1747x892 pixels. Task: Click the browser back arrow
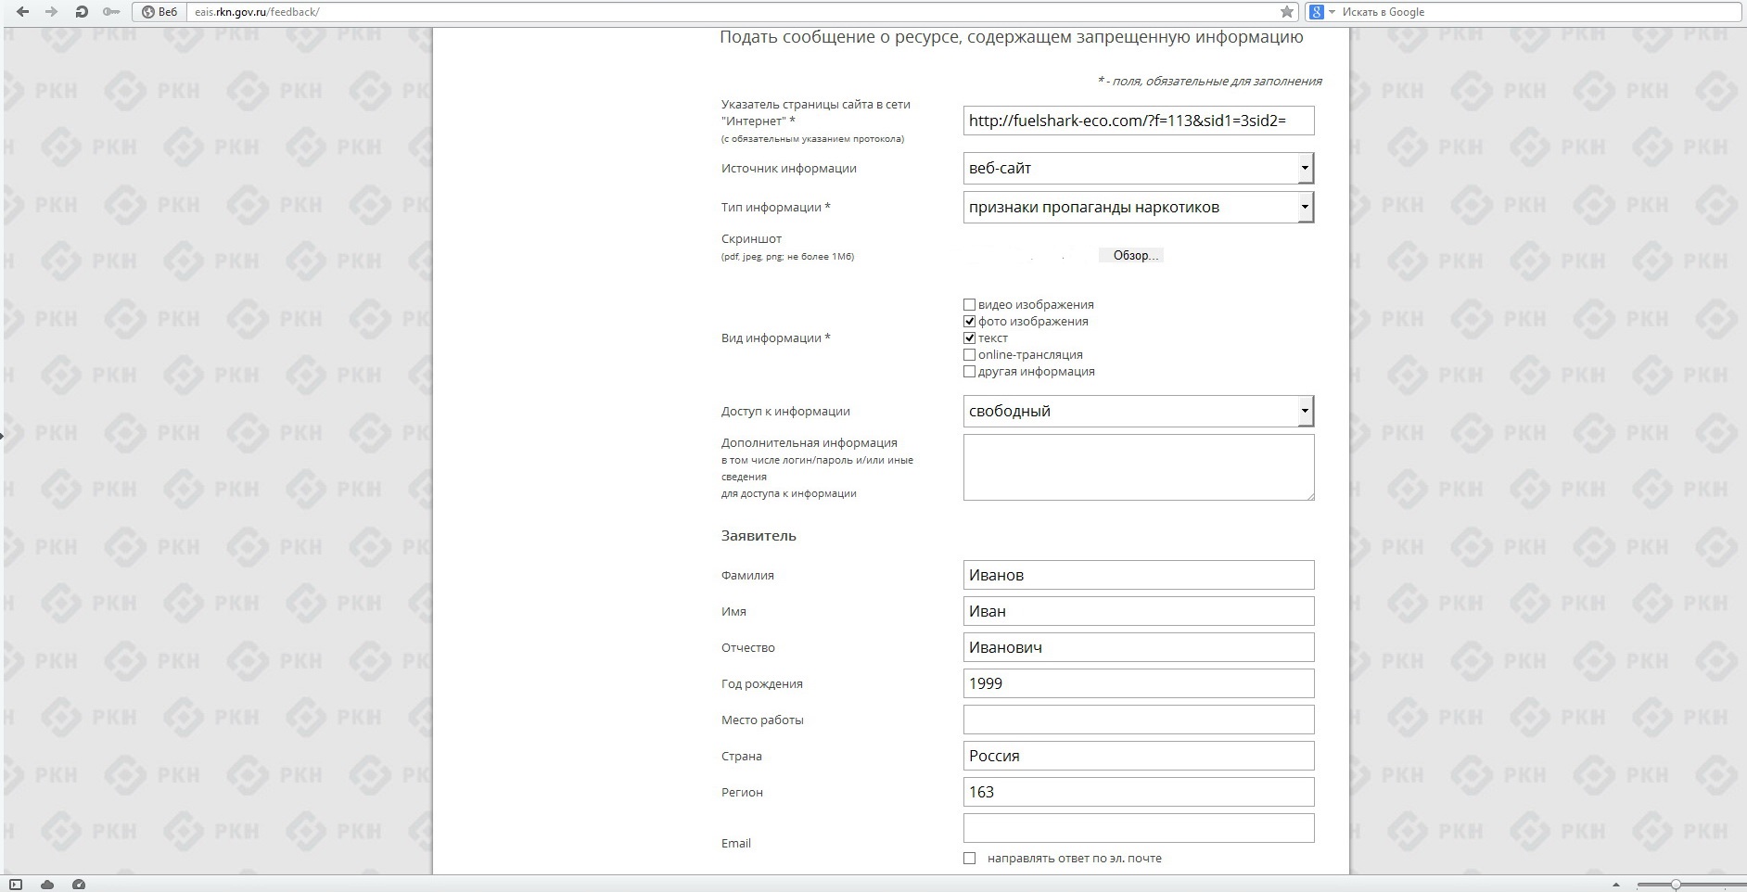(22, 12)
